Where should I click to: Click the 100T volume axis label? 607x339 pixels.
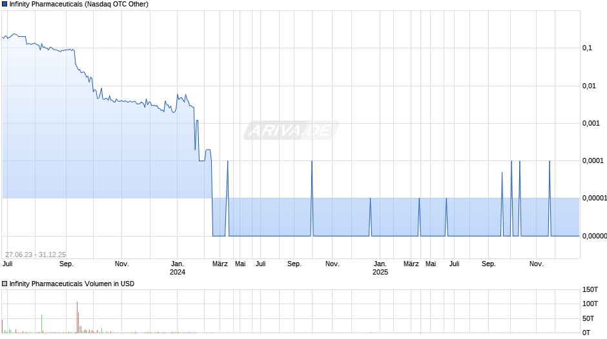point(590,304)
